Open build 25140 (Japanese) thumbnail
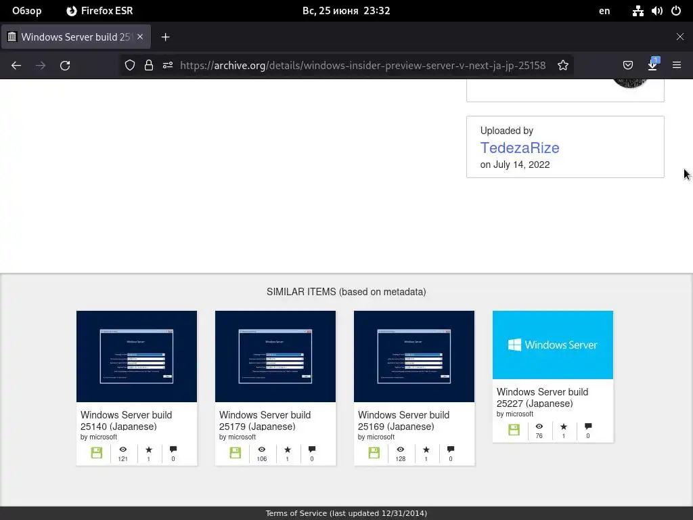 (137, 356)
